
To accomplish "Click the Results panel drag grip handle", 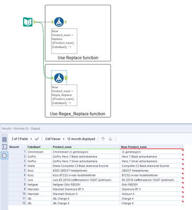I will click(4, 134).
